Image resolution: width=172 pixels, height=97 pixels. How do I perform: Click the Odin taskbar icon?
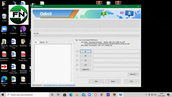pos(120,95)
